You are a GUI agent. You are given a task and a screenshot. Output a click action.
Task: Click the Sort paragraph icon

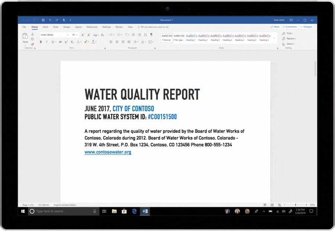pos(145,35)
